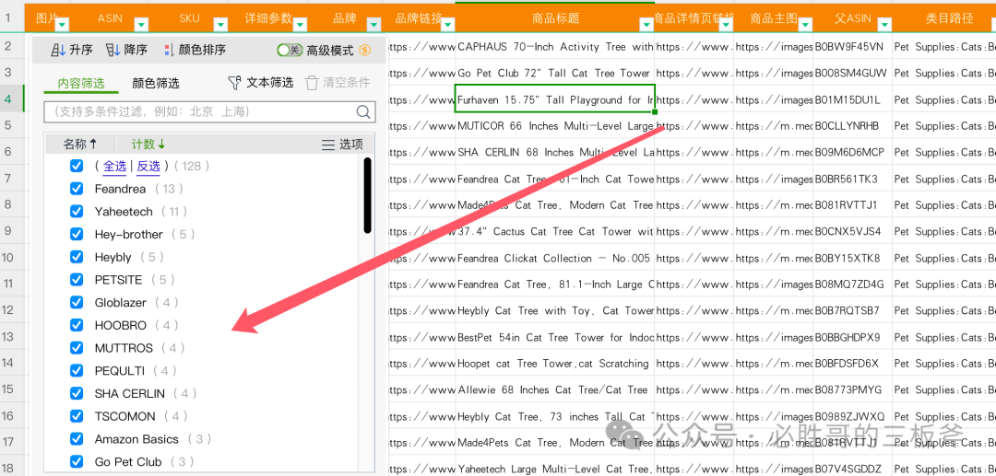This screenshot has width=996, height=476.
Task: Open the 文本筛选 funnel text filter
Action: [x=260, y=82]
